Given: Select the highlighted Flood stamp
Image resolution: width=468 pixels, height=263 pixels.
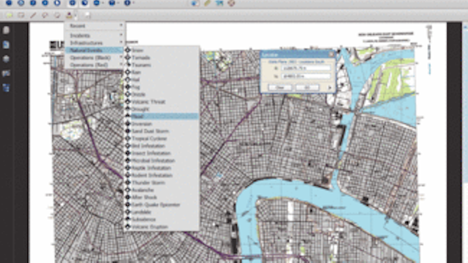Looking at the screenshot, I should pyautogui.click(x=161, y=116).
